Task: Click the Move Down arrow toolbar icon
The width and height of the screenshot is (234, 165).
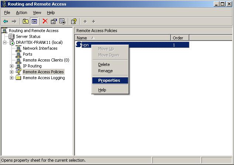Action: (94, 21)
